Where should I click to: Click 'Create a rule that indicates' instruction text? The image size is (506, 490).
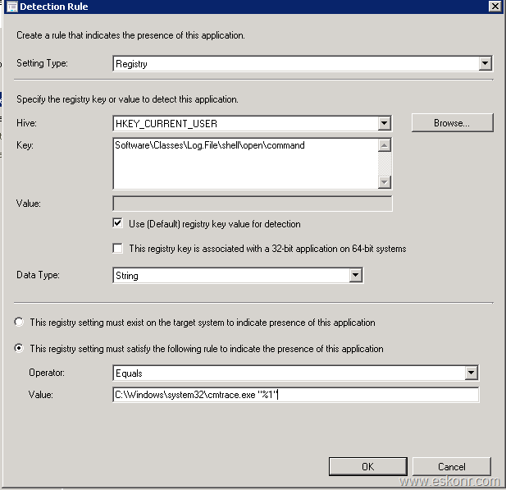click(130, 35)
